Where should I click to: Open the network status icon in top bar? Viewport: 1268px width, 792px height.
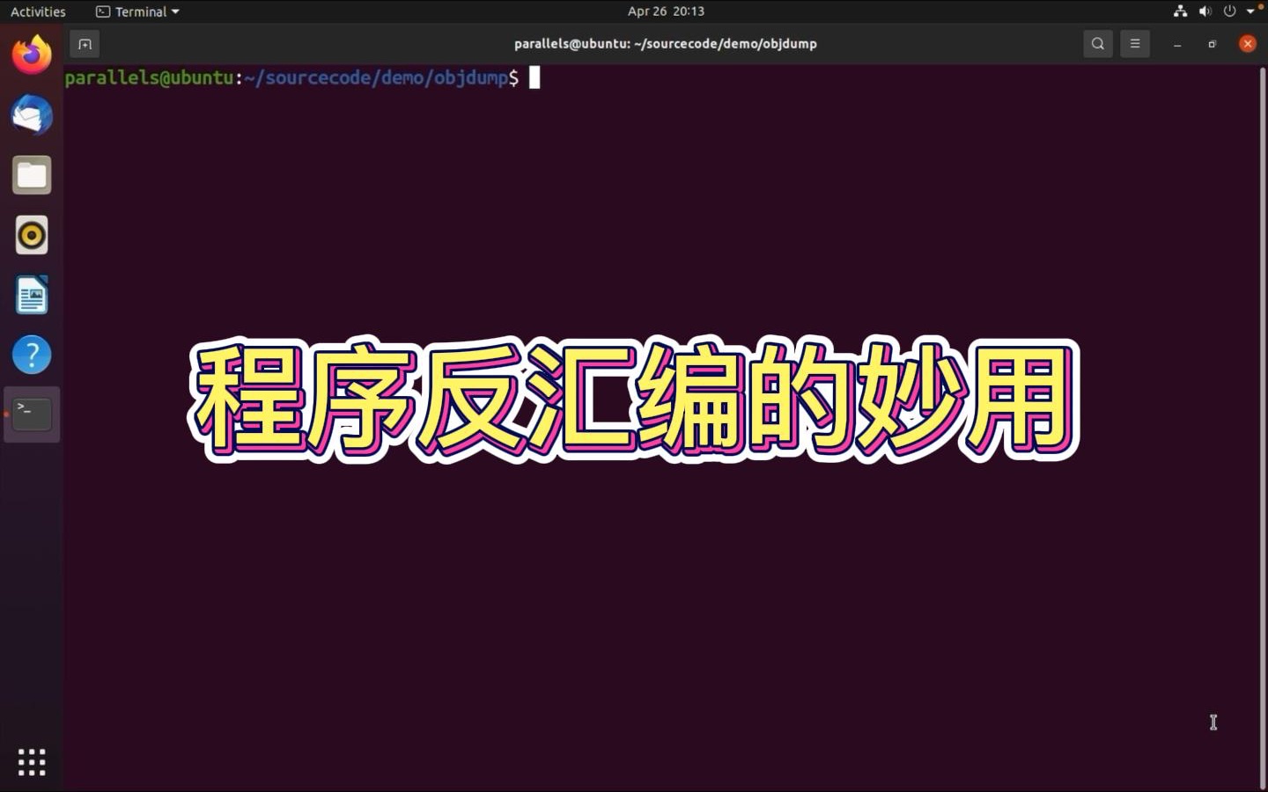(x=1181, y=11)
